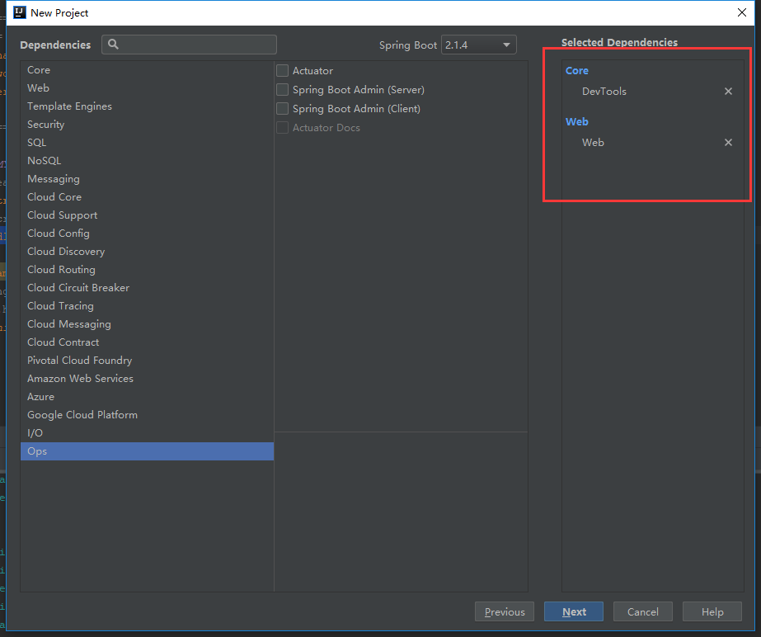
Task: Click the Next button
Action: pos(573,611)
